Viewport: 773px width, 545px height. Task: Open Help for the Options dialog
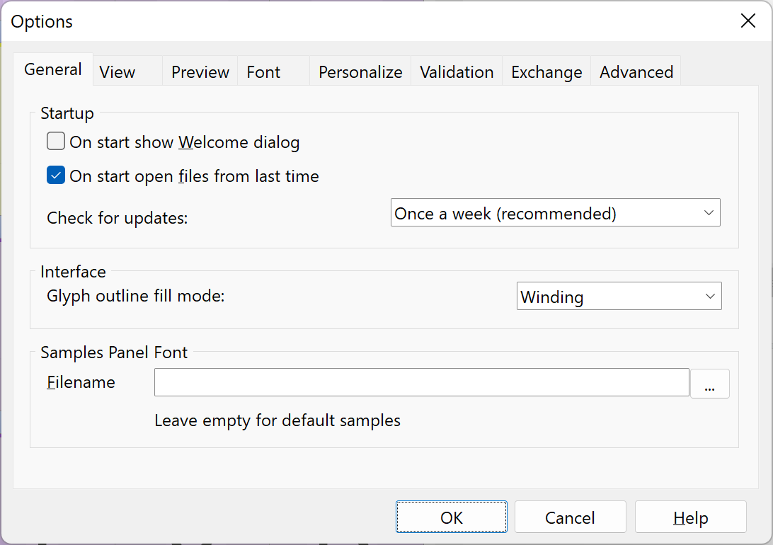click(x=690, y=517)
